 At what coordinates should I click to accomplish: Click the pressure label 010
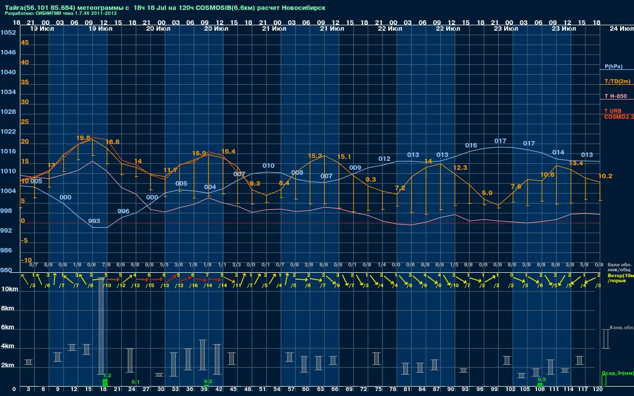pyautogui.click(x=268, y=166)
